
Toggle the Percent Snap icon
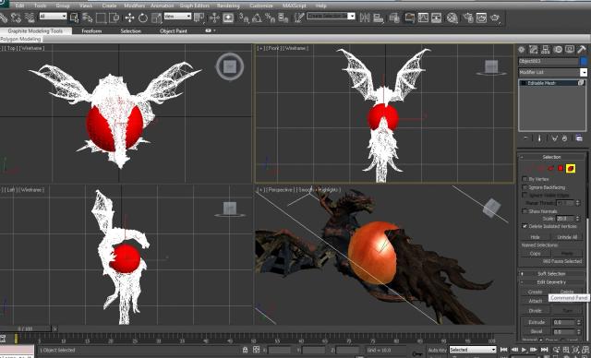point(270,18)
